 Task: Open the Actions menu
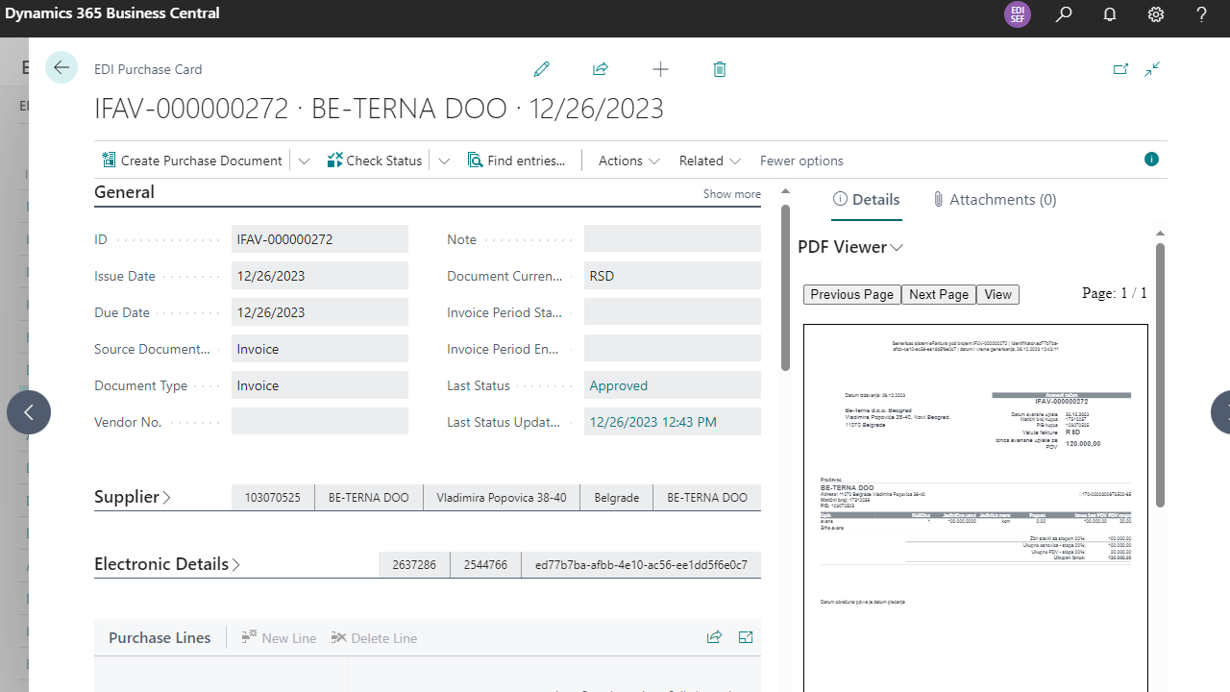tap(628, 161)
